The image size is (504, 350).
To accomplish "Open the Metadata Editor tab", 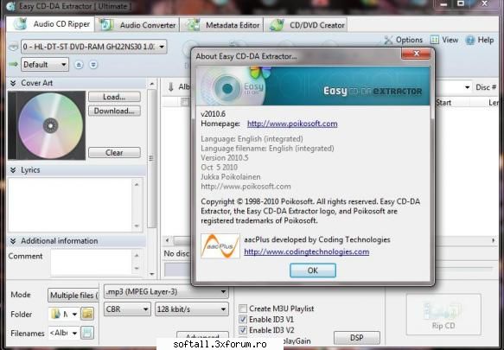I will pyautogui.click(x=222, y=25).
